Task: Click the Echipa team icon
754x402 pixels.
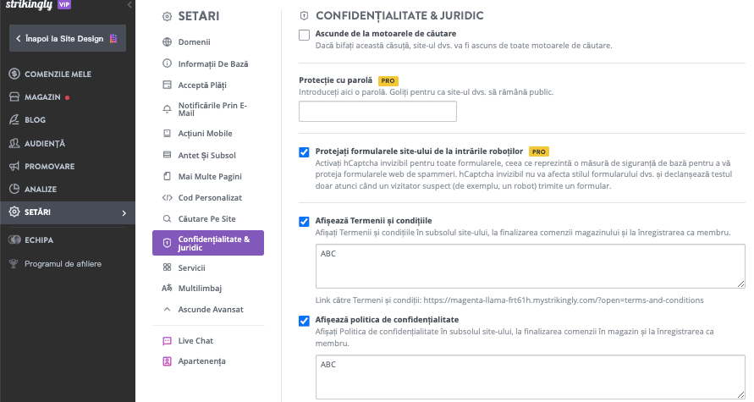Action: click(14, 240)
